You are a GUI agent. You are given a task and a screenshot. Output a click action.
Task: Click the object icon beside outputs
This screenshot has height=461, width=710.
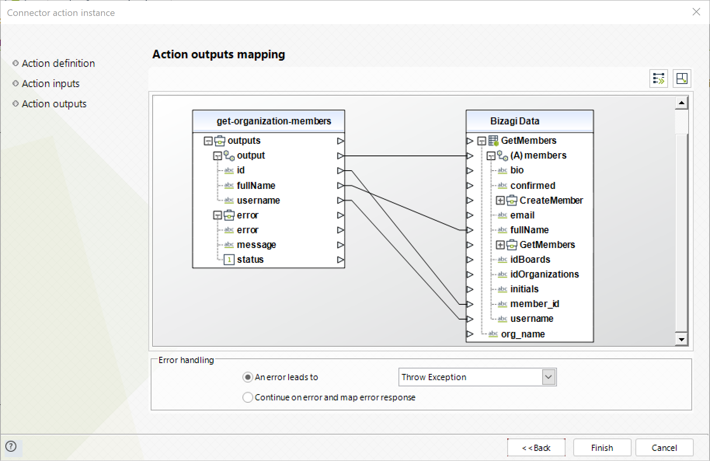[x=220, y=141]
